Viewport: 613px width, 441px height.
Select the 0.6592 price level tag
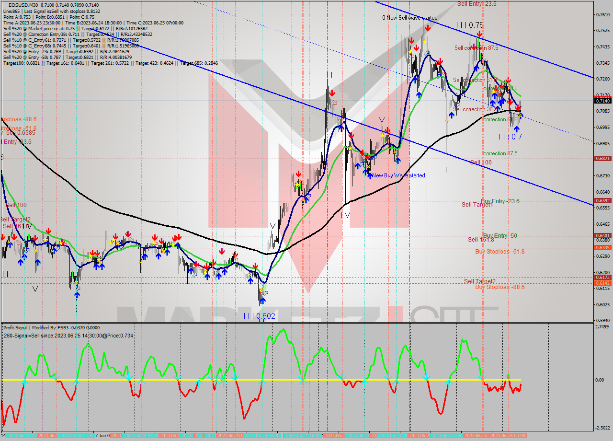coord(602,201)
